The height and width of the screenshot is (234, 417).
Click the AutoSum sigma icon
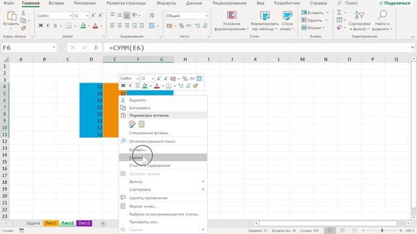339,12
